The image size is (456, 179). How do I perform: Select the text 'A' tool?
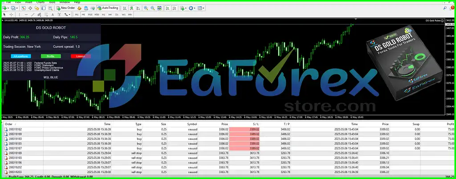point(53,15)
